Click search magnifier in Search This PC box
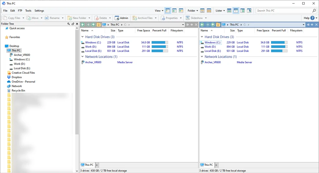 (314, 11)
